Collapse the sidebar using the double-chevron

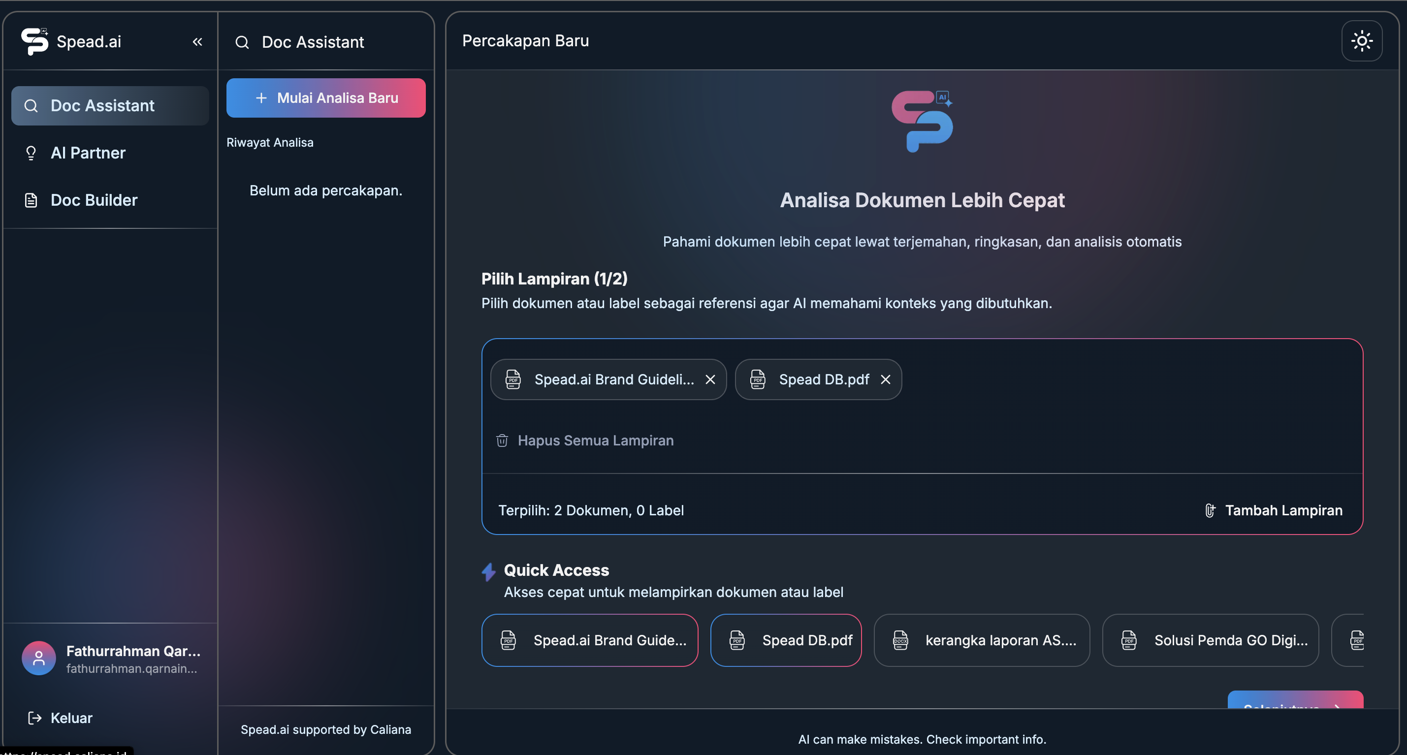click(197, 41)
